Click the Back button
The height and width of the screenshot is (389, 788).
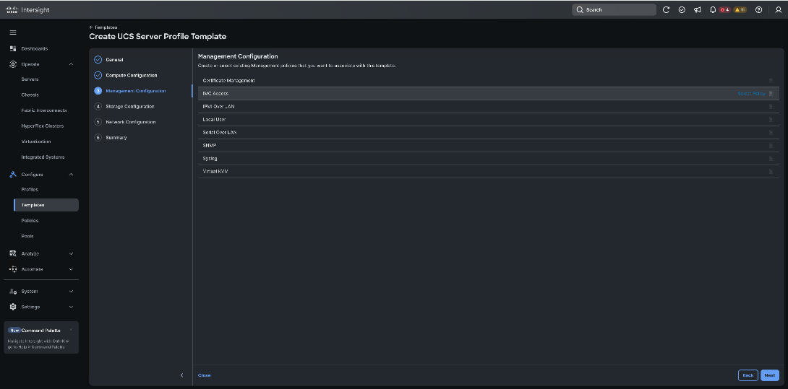748,375
